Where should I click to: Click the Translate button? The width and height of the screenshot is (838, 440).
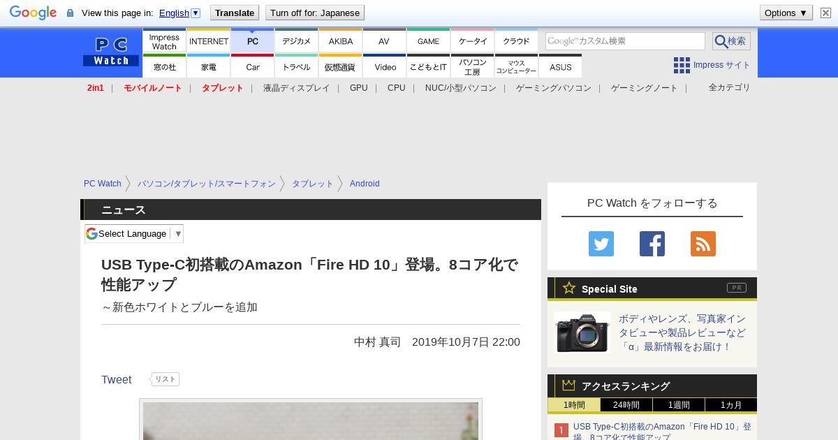(235, 13)
